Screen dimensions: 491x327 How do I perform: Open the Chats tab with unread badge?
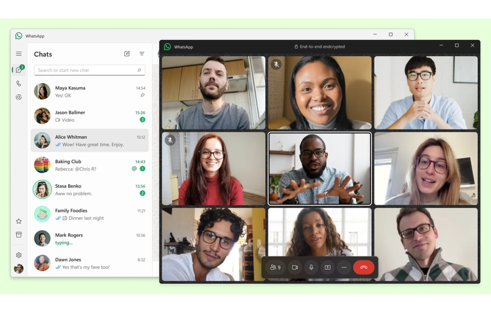tap(19, 69)
